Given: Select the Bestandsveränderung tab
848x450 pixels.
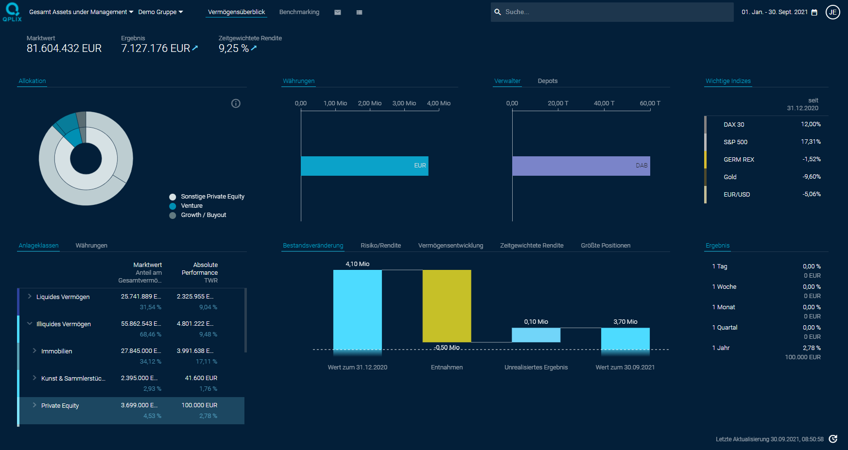Looking at the screenshot, I should tap(313, 246).
